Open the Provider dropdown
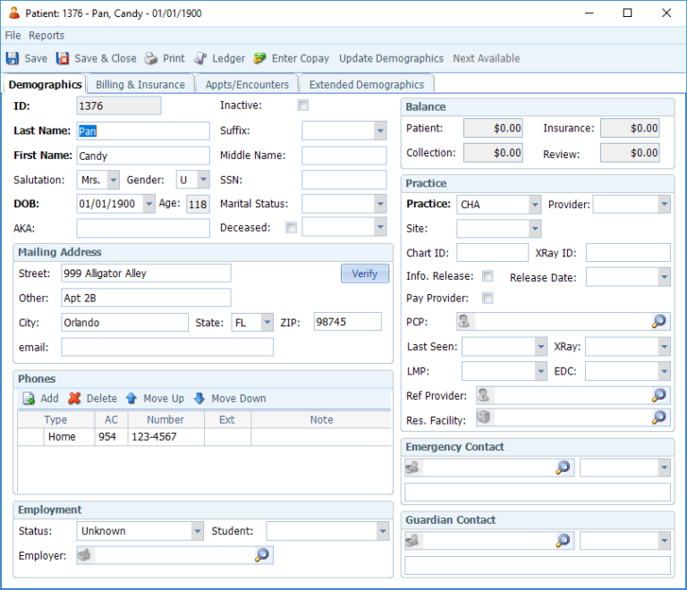687x590 pixels. click(665, 205)
